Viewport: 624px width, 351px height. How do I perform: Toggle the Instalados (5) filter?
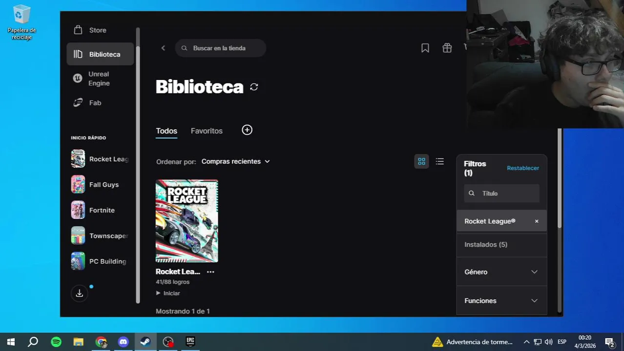(x=501, y=245)
